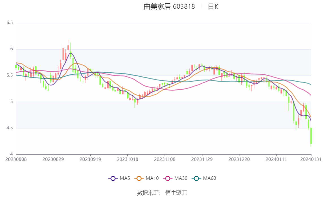Toggle the MA60 legend item
This screenshot has height=197, width=324.
(x=204, y=178)
